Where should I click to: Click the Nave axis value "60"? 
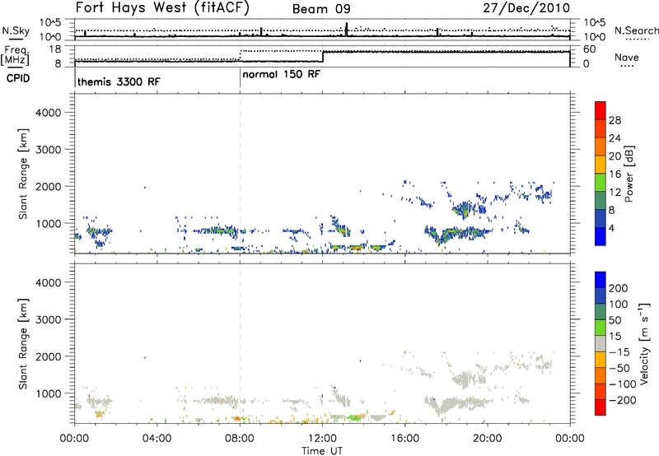(590, 49)
